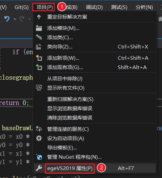
Task: Open the 调试(D) menu
Action: [x=94, y=7]
